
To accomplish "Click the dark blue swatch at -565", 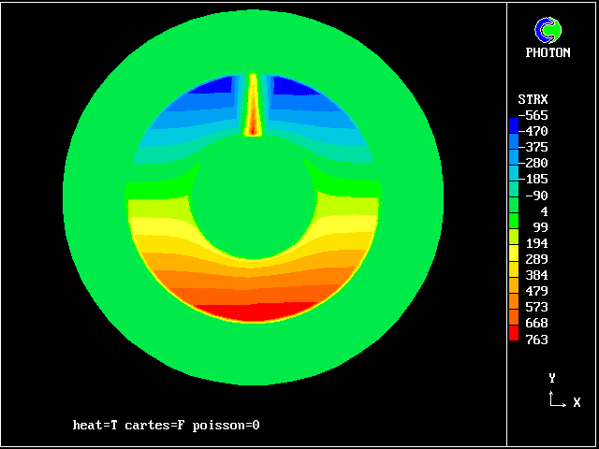I will [x=513, y=123].
